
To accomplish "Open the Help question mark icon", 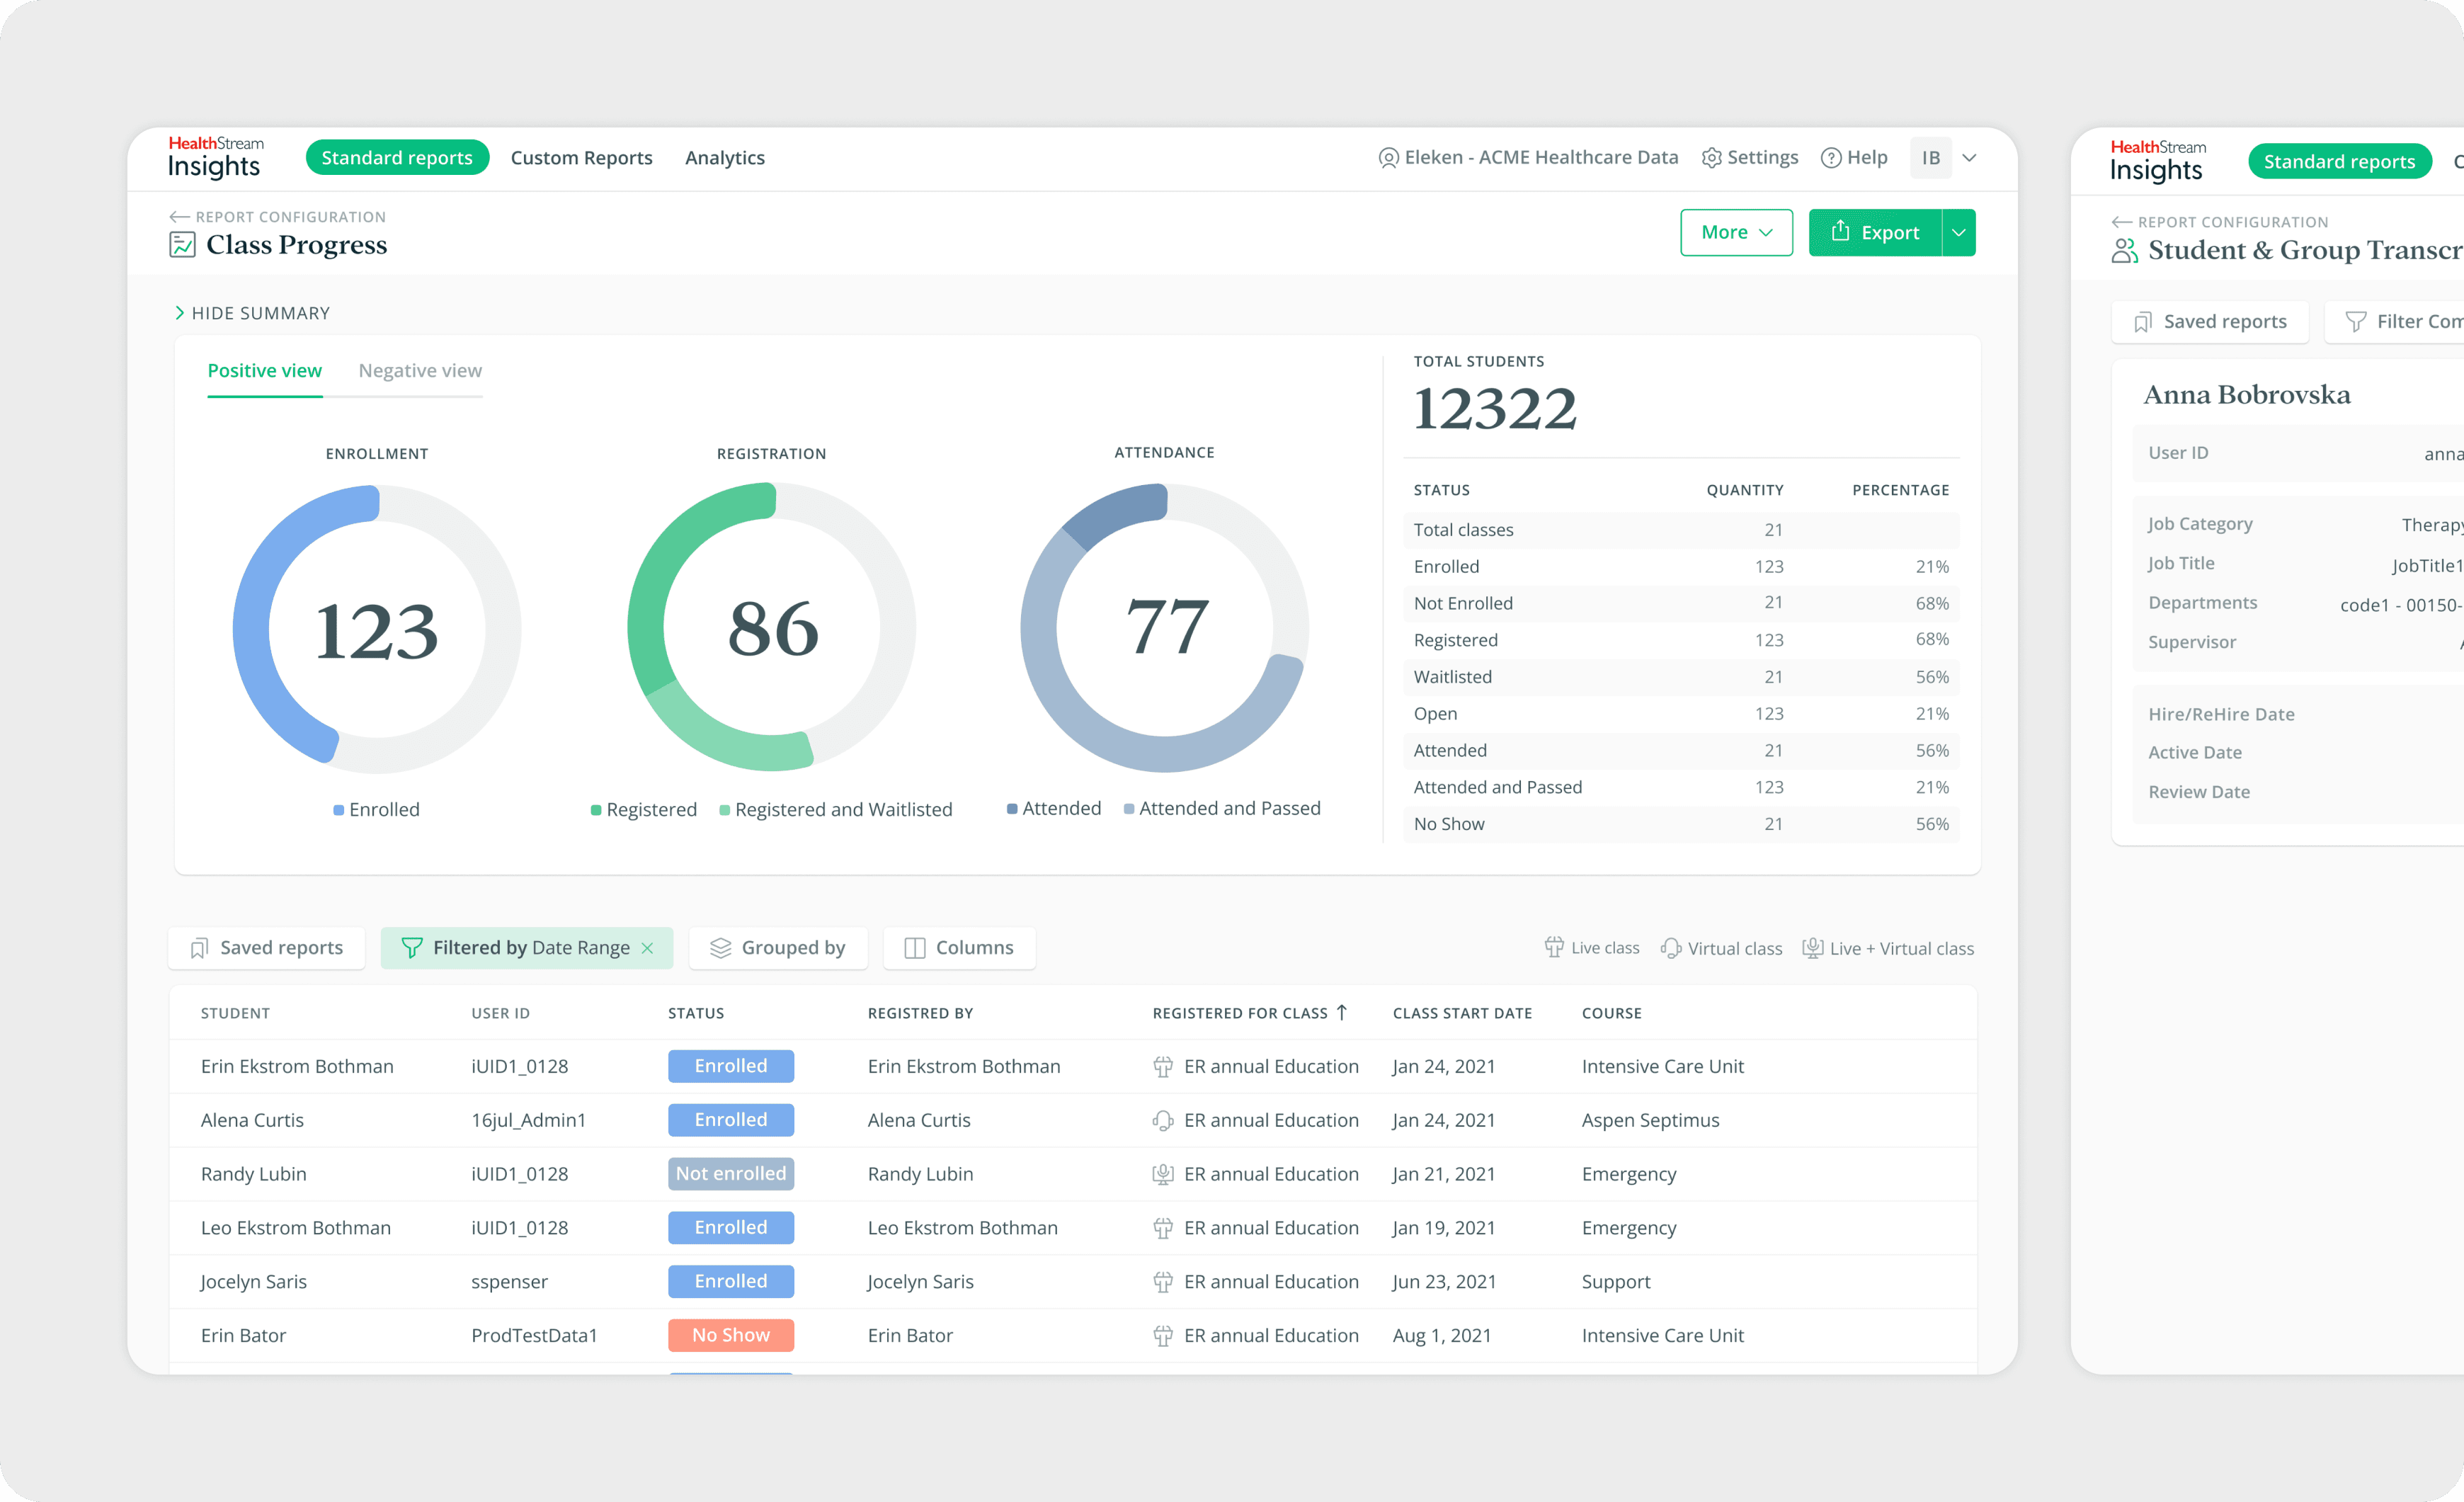I will pyautogui.click(x=1832, y=157).
